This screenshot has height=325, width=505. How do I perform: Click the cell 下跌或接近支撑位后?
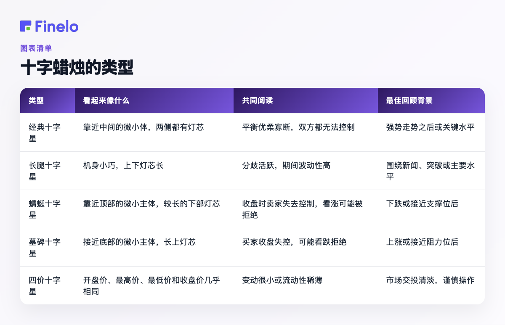(422, 203)
